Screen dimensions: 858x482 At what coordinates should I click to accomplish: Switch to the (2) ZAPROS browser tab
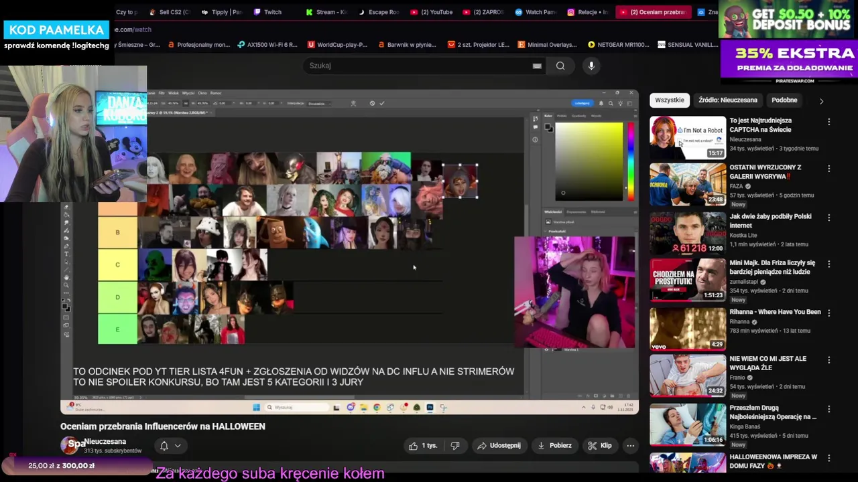coord(483,12)
